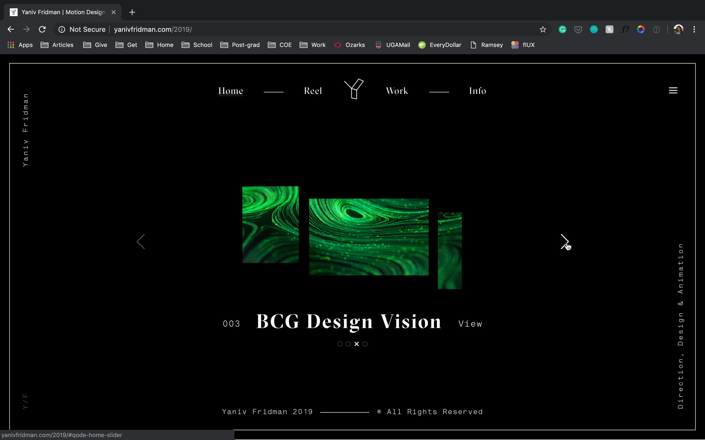Open the hamburger side menu

tap(673, 90)
